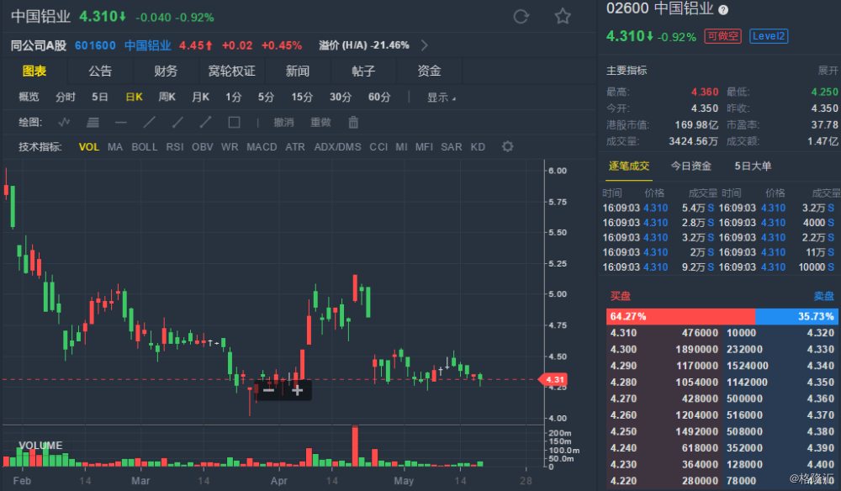The height and width of the screenshot is (491, 841).
Task: Switch to the 公告 announcements tab
Action: click(x=100, y=71)
